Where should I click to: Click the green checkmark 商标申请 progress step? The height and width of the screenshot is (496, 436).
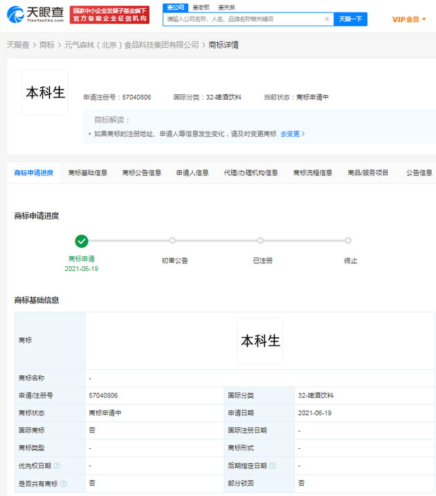tap(82, 241)
